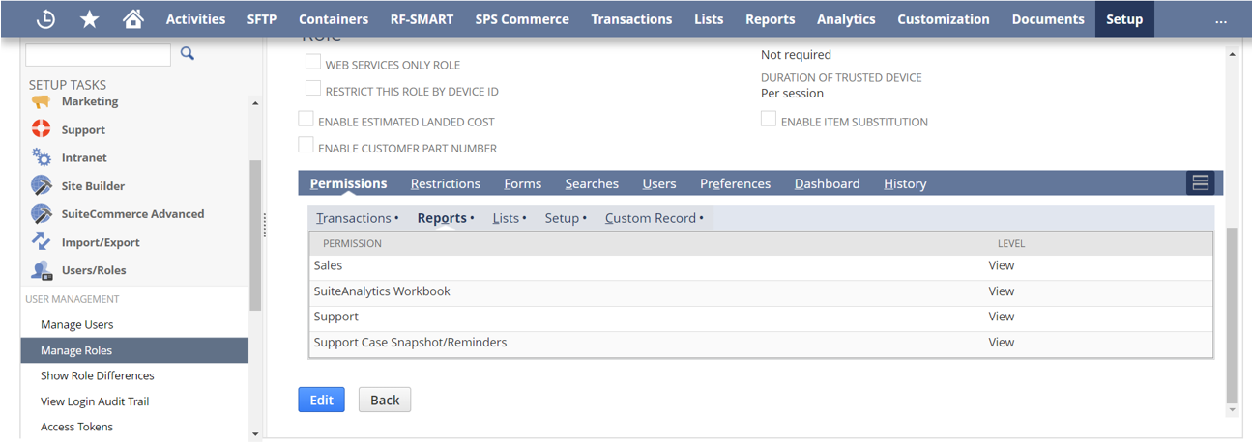The width and height of the screenshot is (1252, 443).
Task: Expand the top navigation overflow ellipsis
Action: click(1220, 19)
